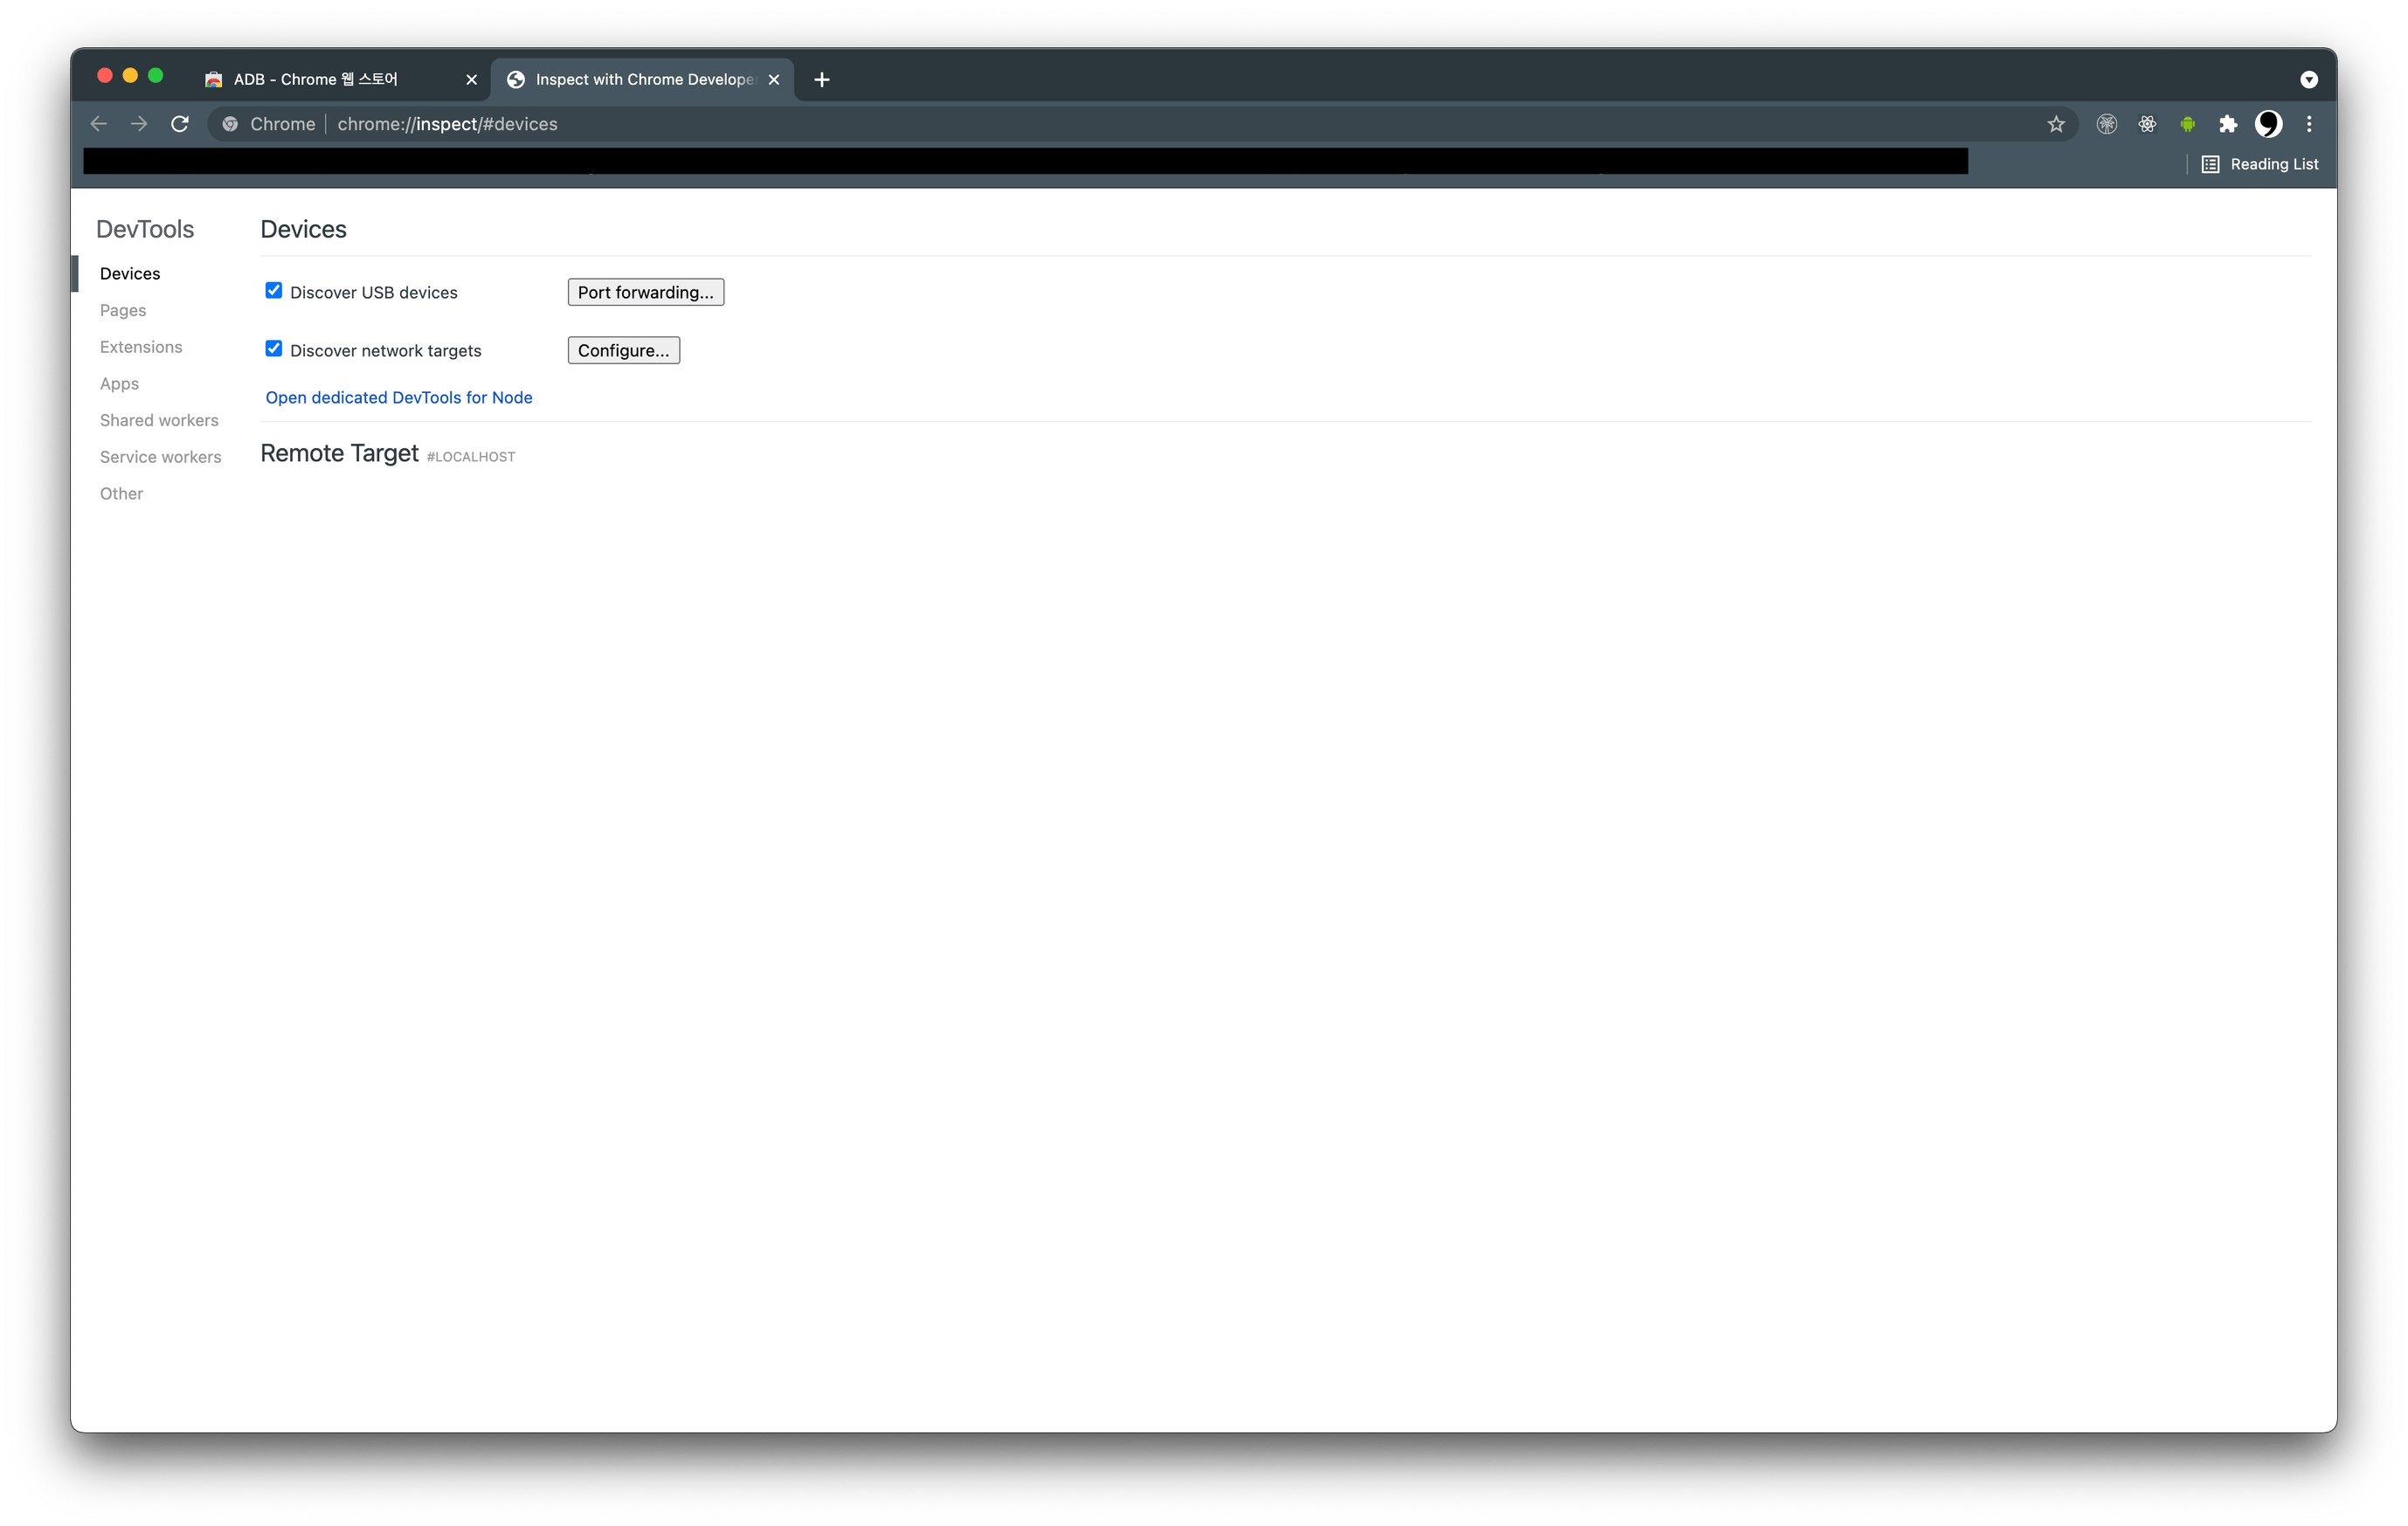This screenshot has width=2408, height=1526.
Task: Open the tab search dropdown arrow
Action: tap(2308, 79)
